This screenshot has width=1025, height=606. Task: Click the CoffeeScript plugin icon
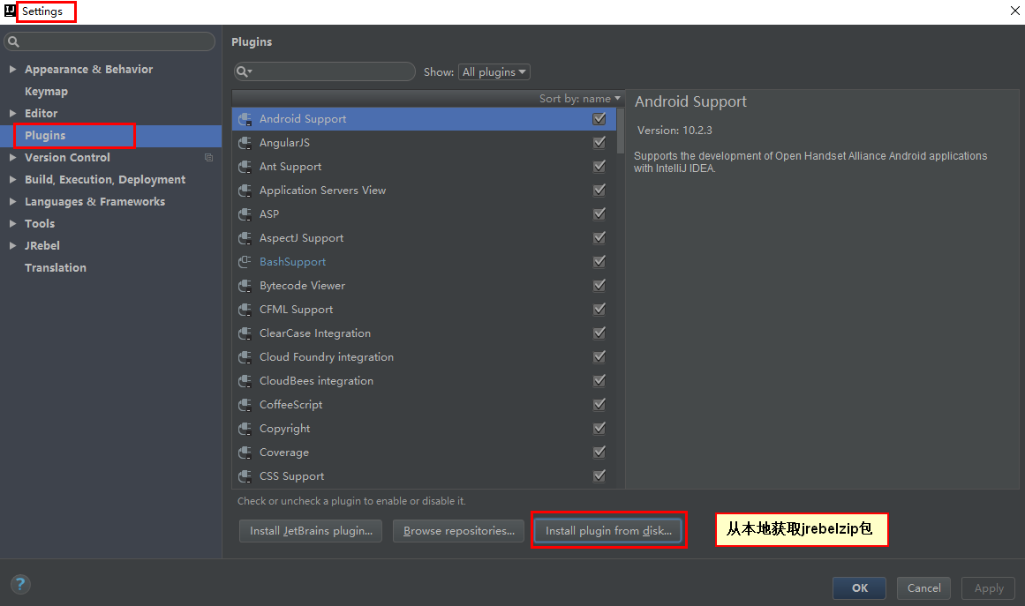click(245, 405)
